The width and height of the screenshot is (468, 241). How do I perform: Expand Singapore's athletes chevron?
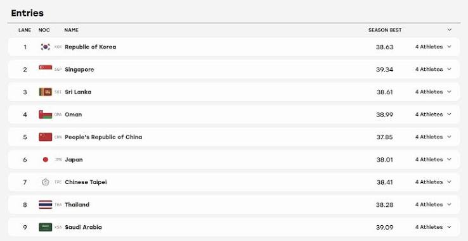point(449,69)
